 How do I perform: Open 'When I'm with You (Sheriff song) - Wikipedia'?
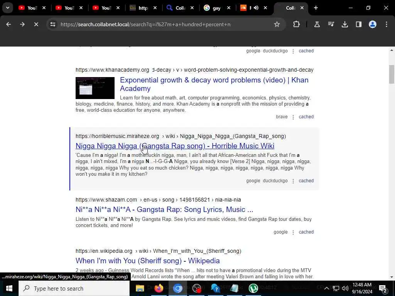148,261
